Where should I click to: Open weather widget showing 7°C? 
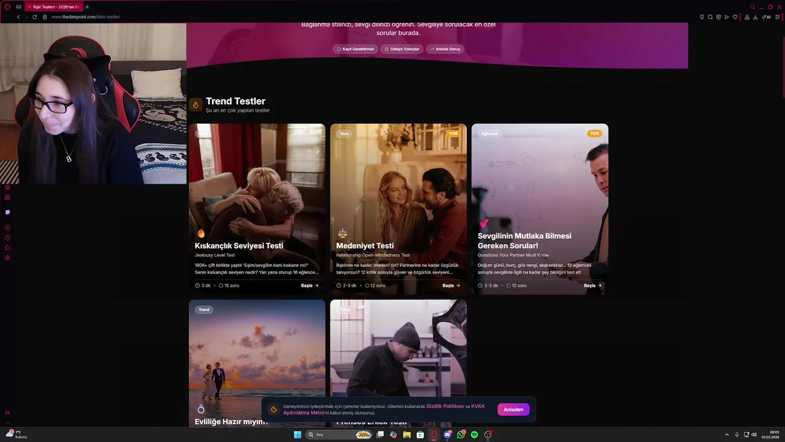click(17, 435)
